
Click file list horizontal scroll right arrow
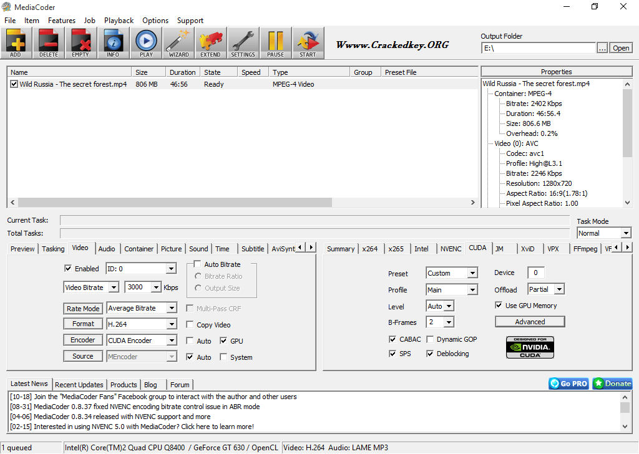click(473, 202)
